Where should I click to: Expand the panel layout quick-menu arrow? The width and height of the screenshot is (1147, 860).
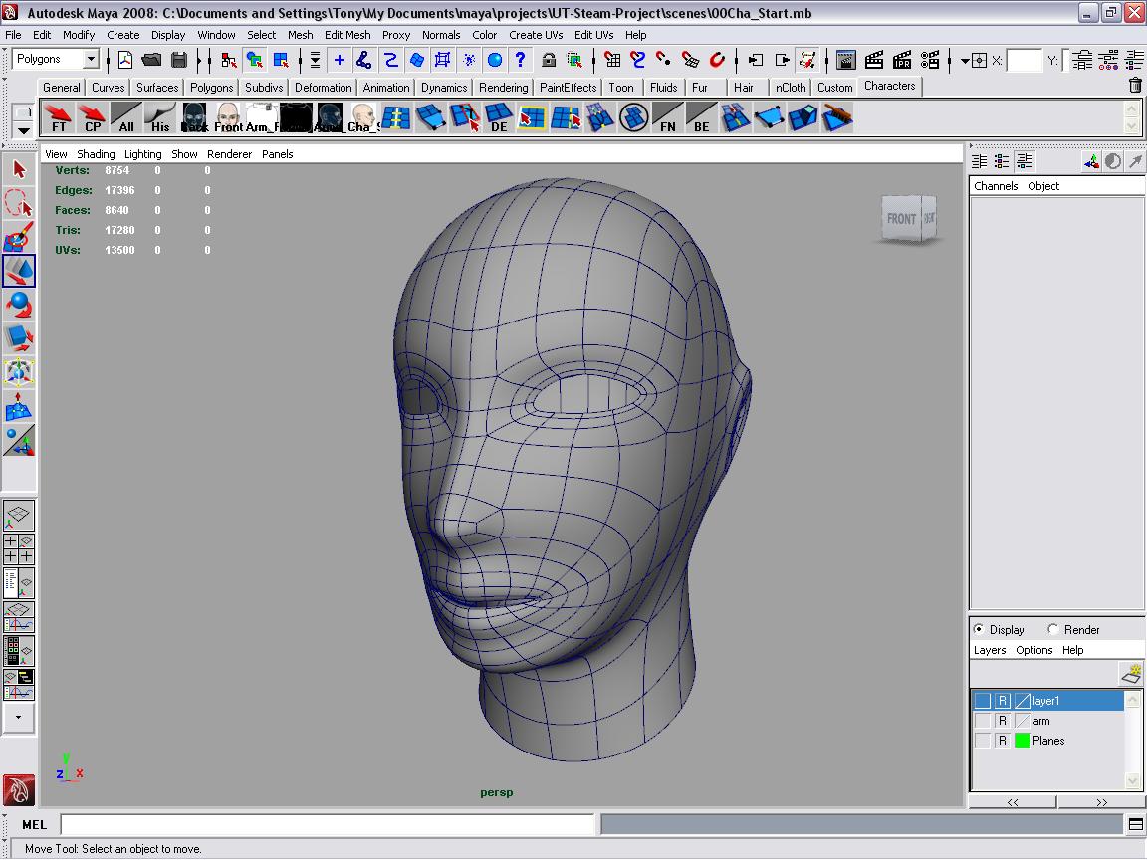[18, 717]
